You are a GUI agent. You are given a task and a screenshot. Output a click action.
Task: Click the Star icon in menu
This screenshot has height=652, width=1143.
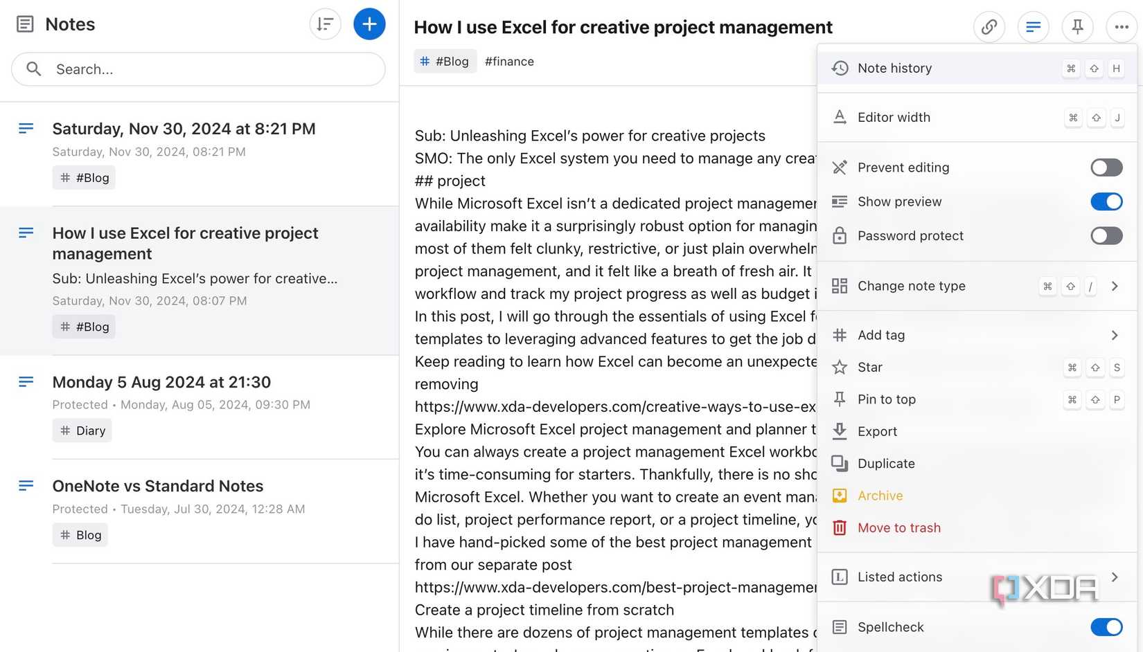[x=840, y=367]
